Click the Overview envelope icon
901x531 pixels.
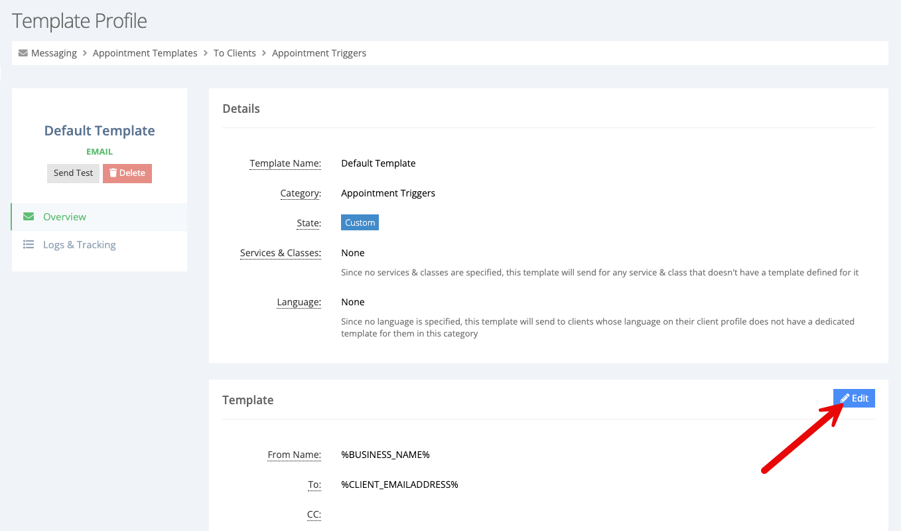[29, 217]
